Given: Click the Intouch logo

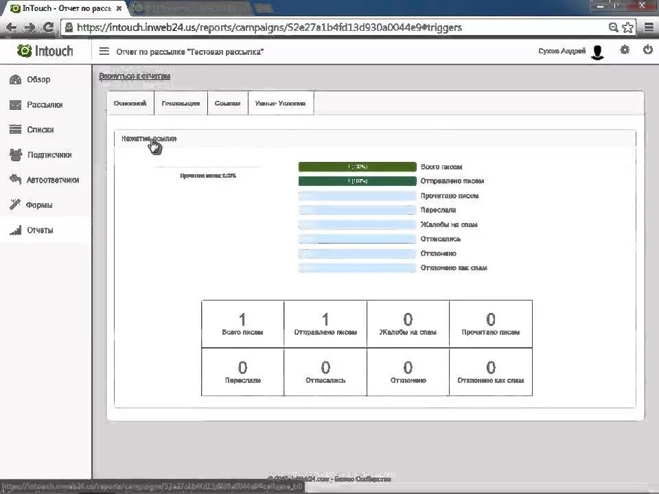Looking at the screenshot, I should pyautogui.click(x=45, y=51).
